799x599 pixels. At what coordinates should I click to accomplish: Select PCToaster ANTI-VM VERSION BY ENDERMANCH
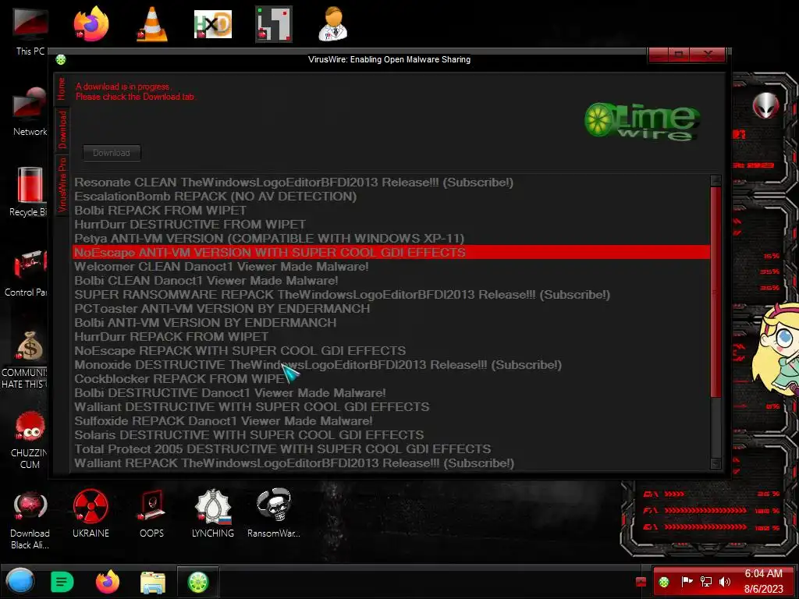tap(392, 309)
